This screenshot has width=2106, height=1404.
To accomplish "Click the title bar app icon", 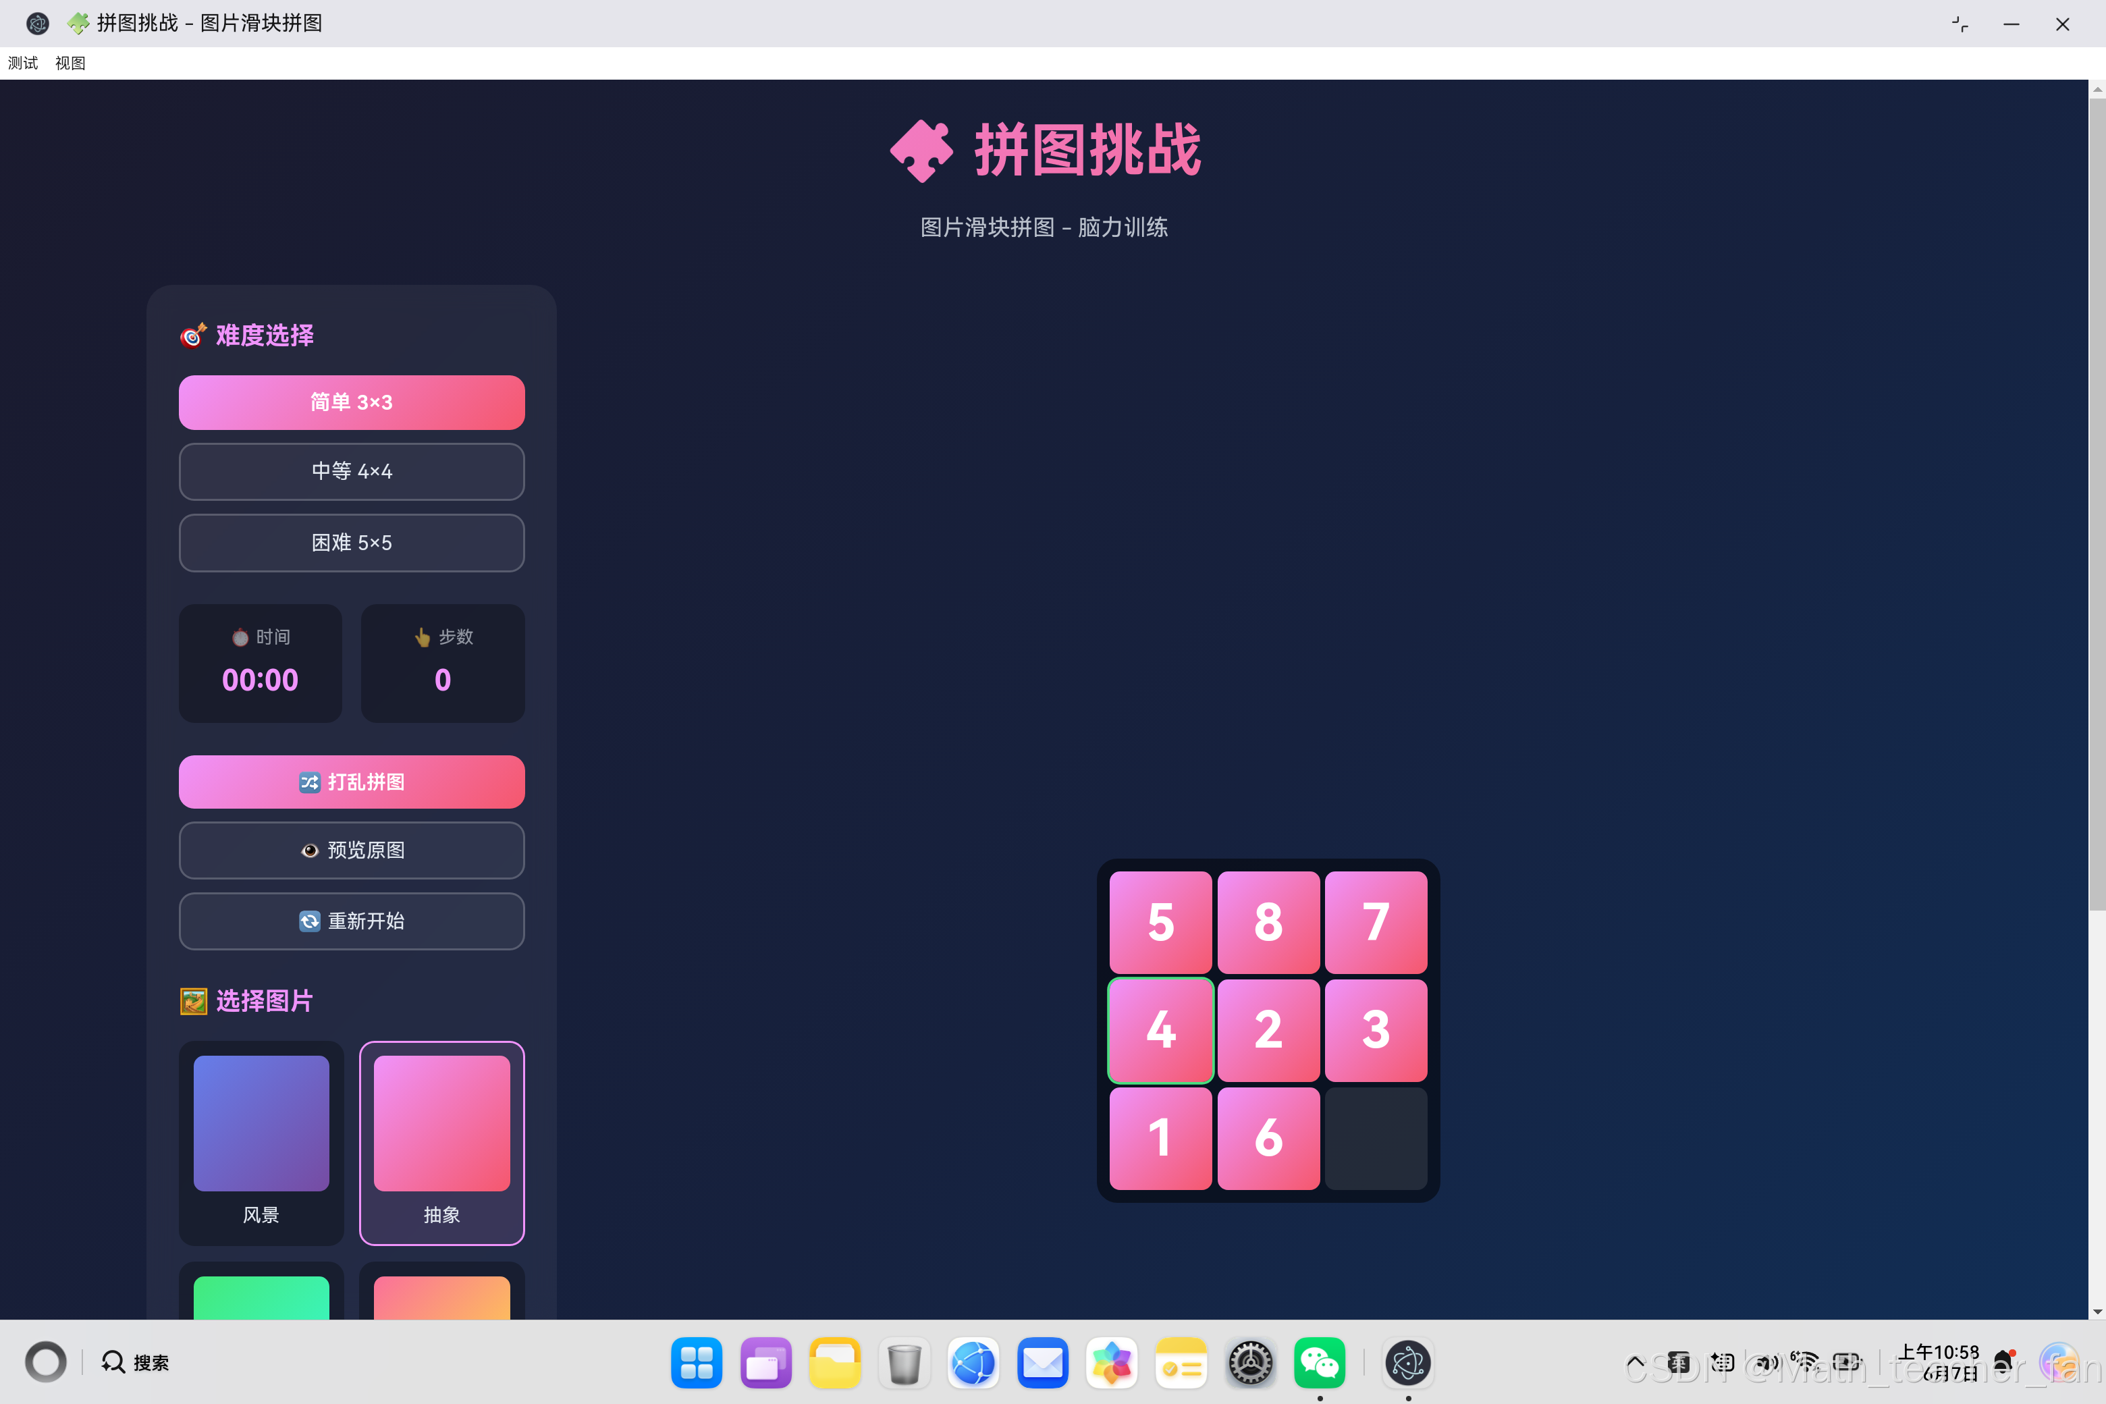I will click(36, 23).
